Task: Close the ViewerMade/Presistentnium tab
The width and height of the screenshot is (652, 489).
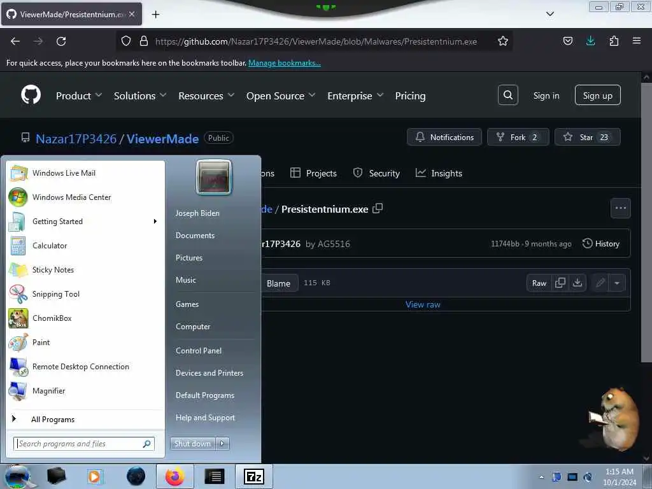Action: [x=131, y=14]
